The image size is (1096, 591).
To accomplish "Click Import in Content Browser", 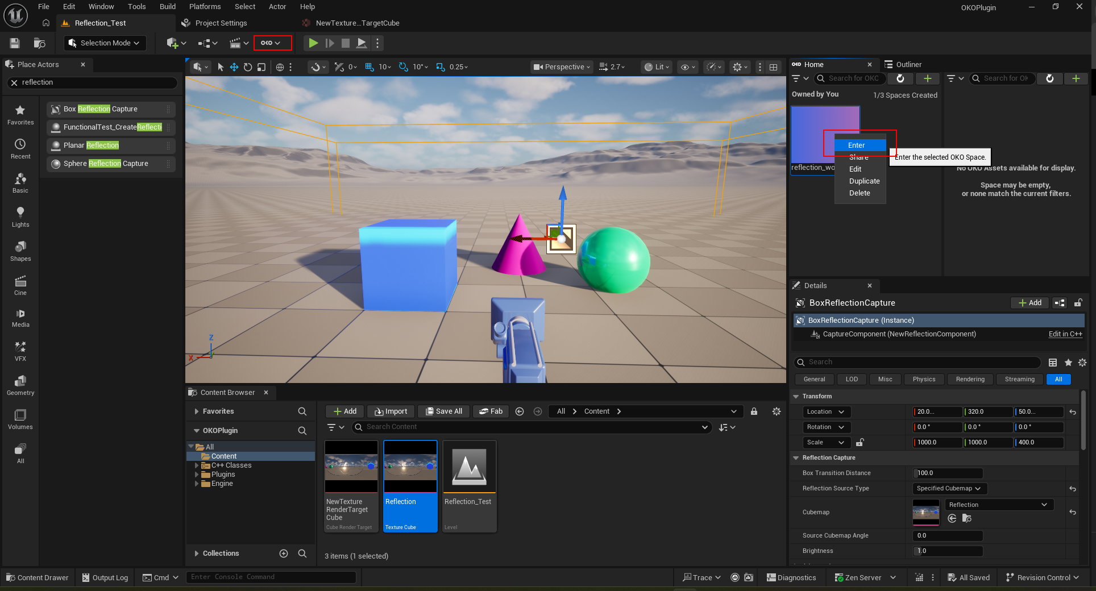I will (391, 411).
